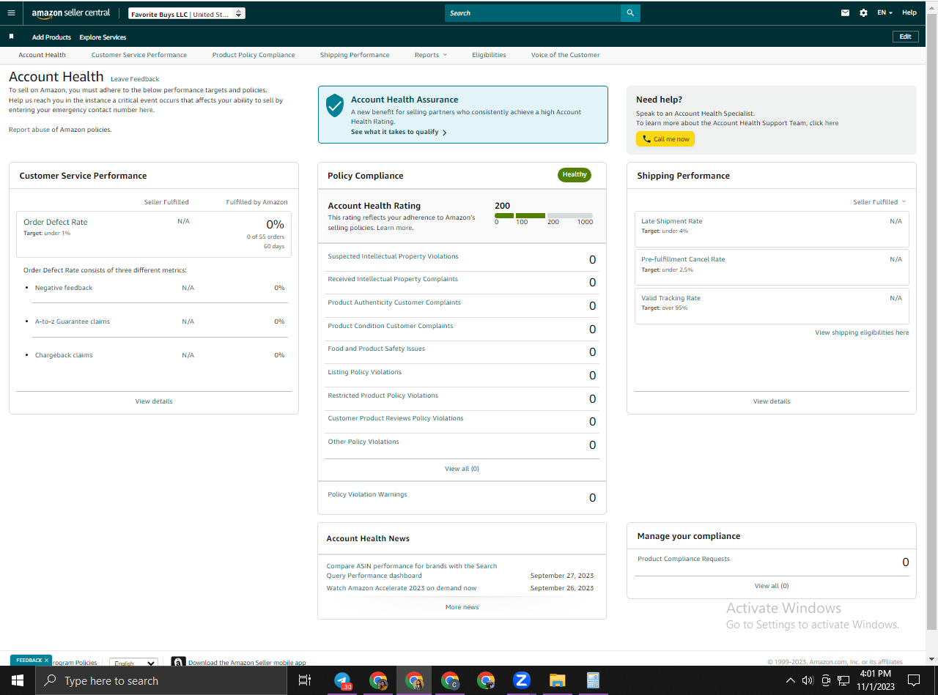Click the top search input field
Image resolution: width=938 pixels, height=695 pixels.
pos(533,13)
